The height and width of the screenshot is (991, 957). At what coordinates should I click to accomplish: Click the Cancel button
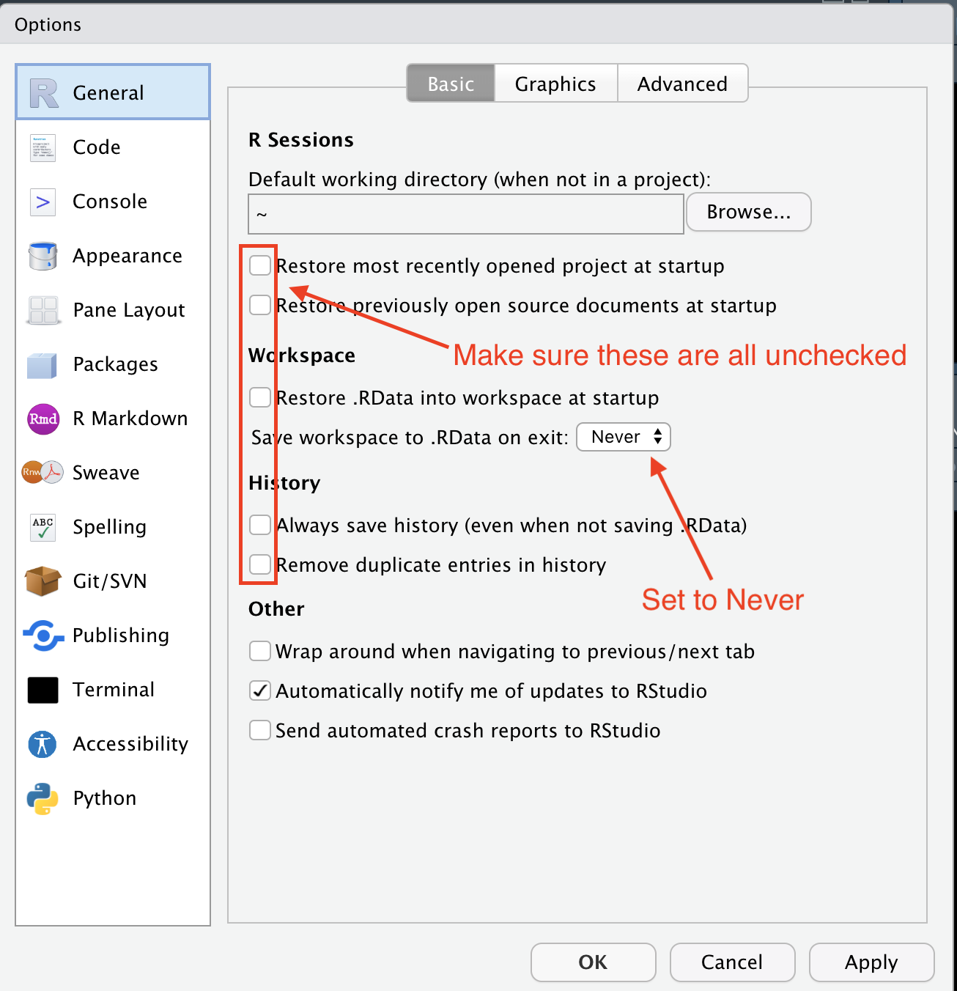(x=732, y=962)
